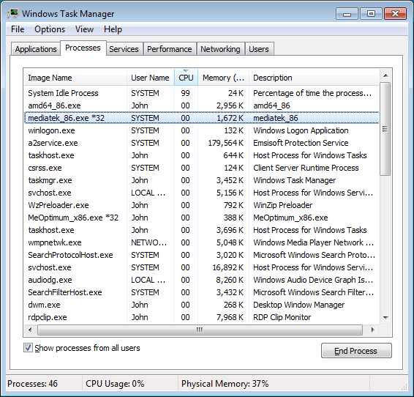Click the Task Manager title bar icon
The image size is (414, 397).
point(12,13)
